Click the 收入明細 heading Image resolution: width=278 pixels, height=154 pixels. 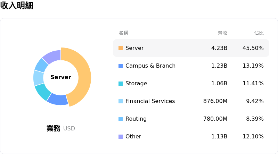tap(16, 5)
